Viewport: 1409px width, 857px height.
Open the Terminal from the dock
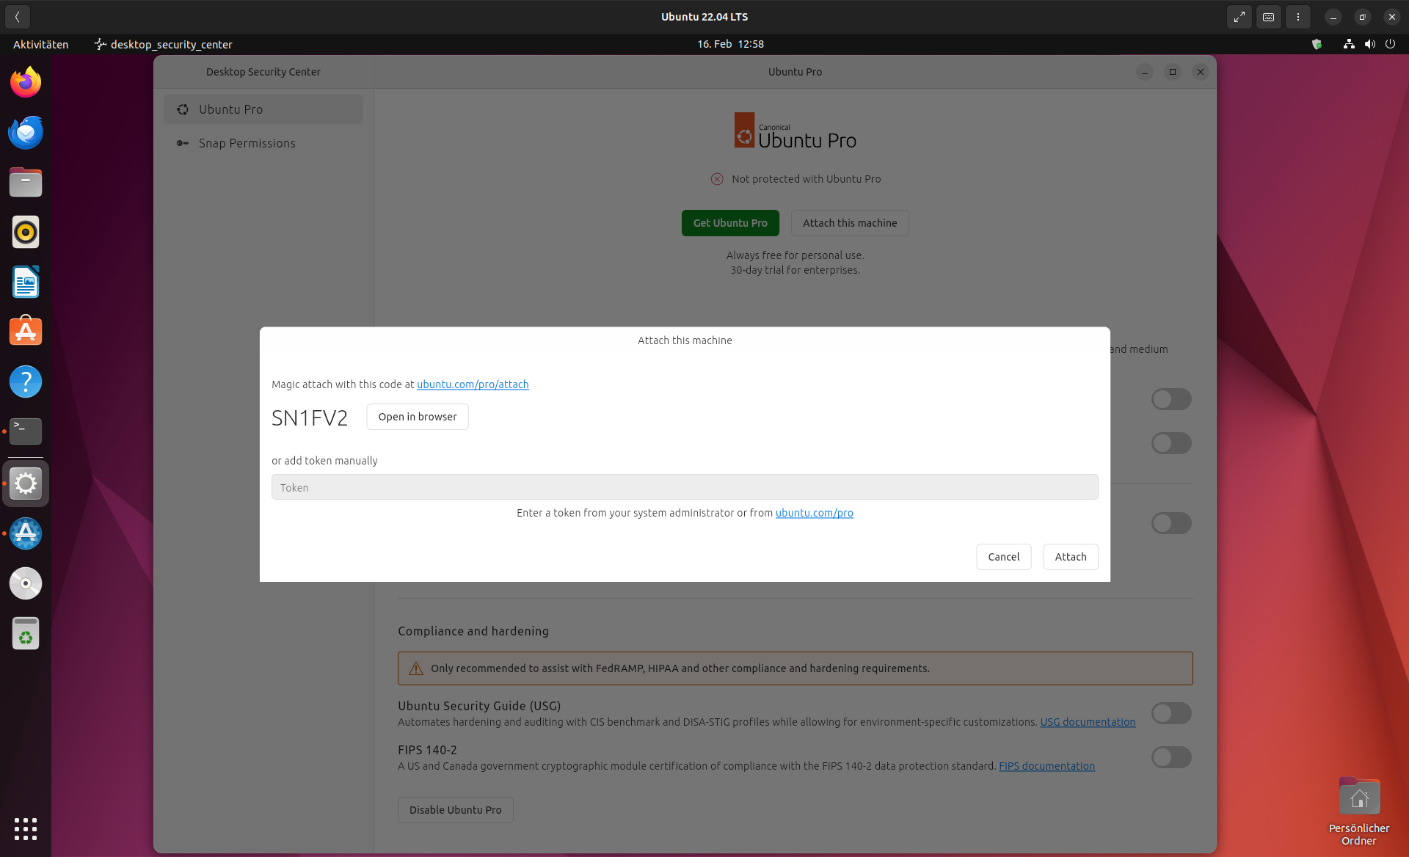click(26, 431)
